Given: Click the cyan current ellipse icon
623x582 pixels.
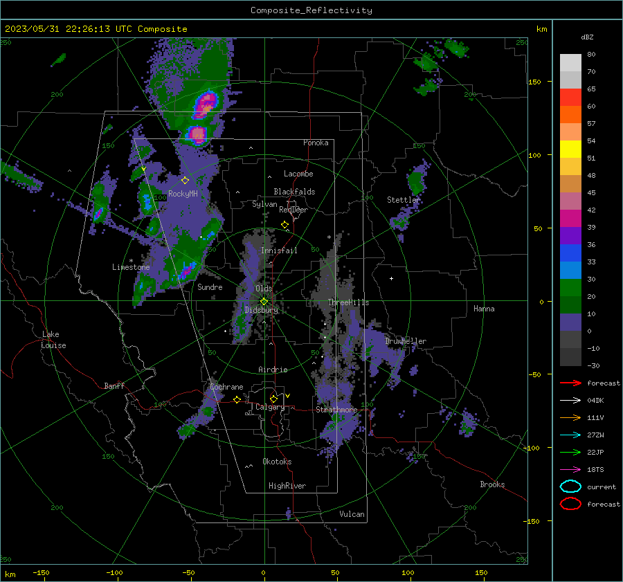Looking at the screenshot, I should (x=570, y=486).
